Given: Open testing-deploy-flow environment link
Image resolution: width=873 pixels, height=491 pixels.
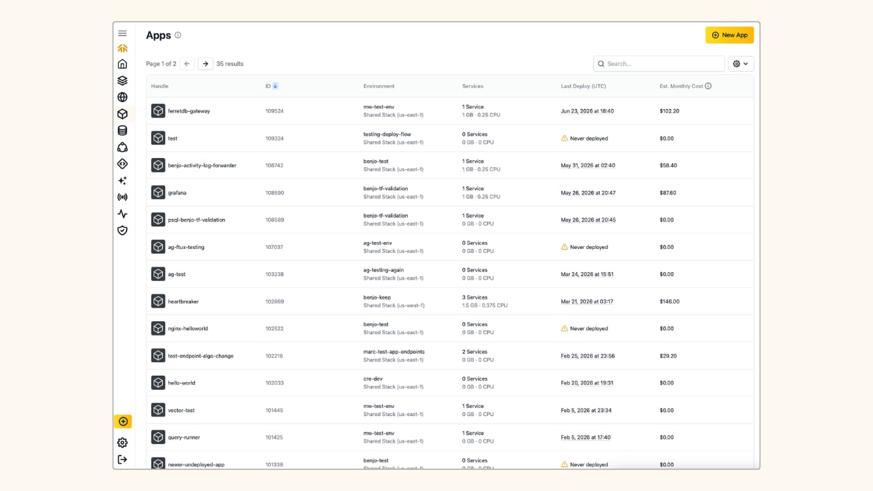Looking at the screenshot, I should (x=387, y=134).
